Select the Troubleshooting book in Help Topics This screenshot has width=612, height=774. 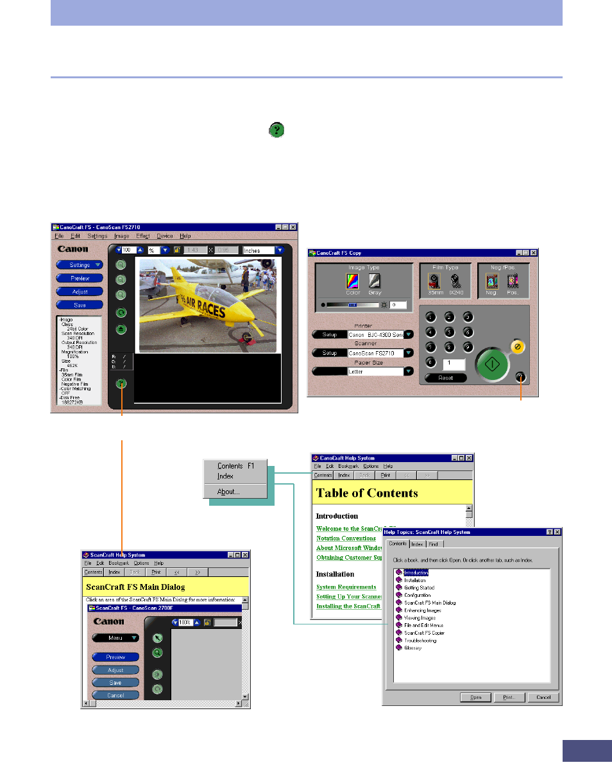tap(416, 641)
